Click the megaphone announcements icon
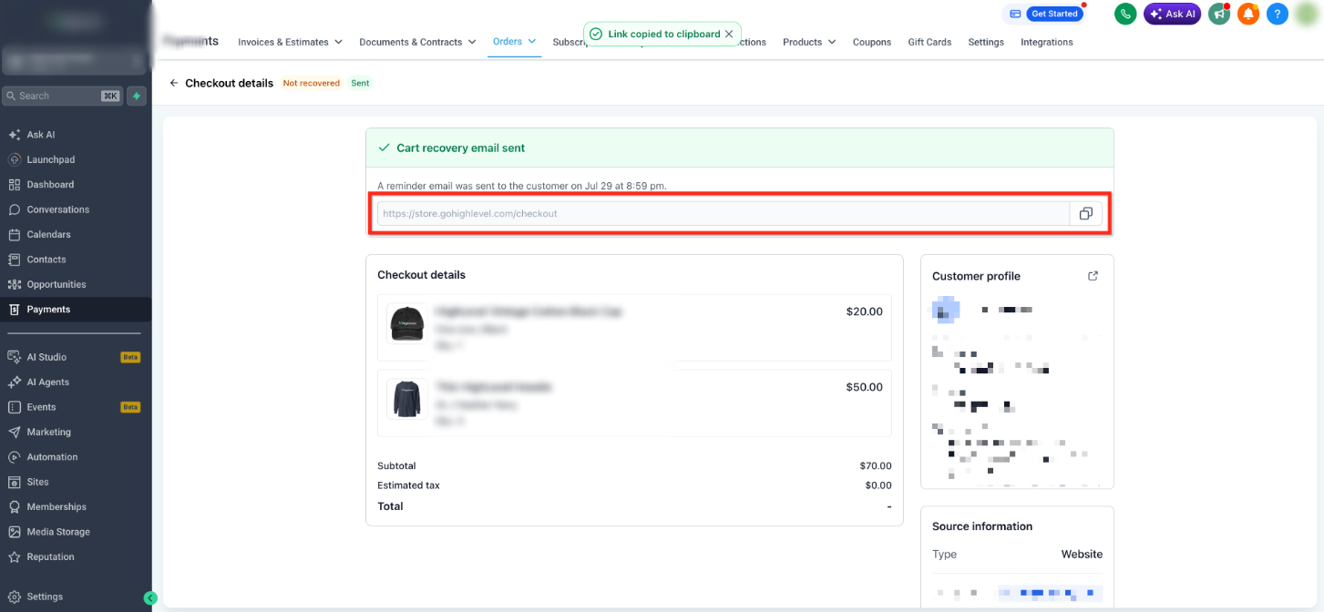This screenshot has height=612, width=1324. [x=1218, y=14]
